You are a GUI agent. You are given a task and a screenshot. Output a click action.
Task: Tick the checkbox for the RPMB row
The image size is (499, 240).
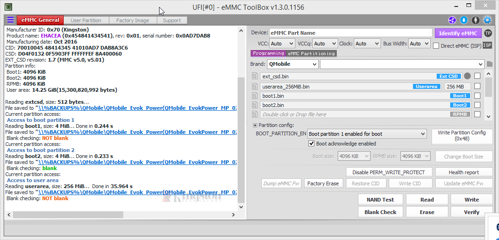click(x=477, y=114)
